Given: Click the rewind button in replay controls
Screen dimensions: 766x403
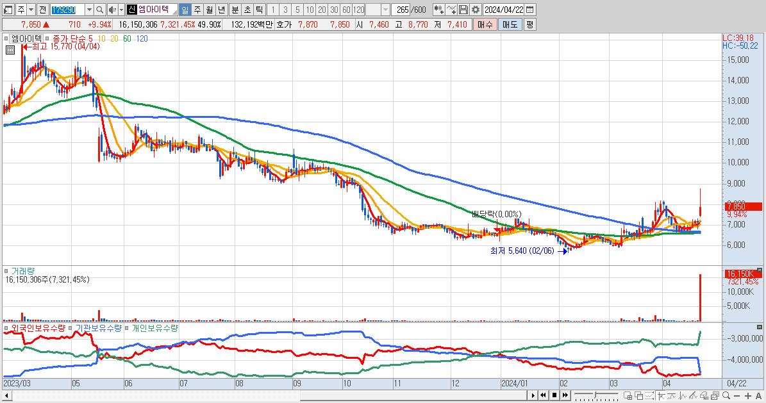Looking at the screenshot, I should coord(543,395).
